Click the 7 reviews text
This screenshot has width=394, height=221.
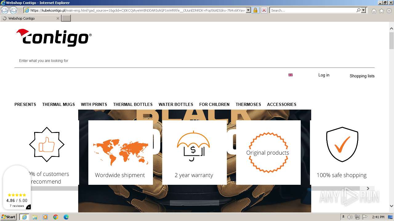tap(17, 206)
